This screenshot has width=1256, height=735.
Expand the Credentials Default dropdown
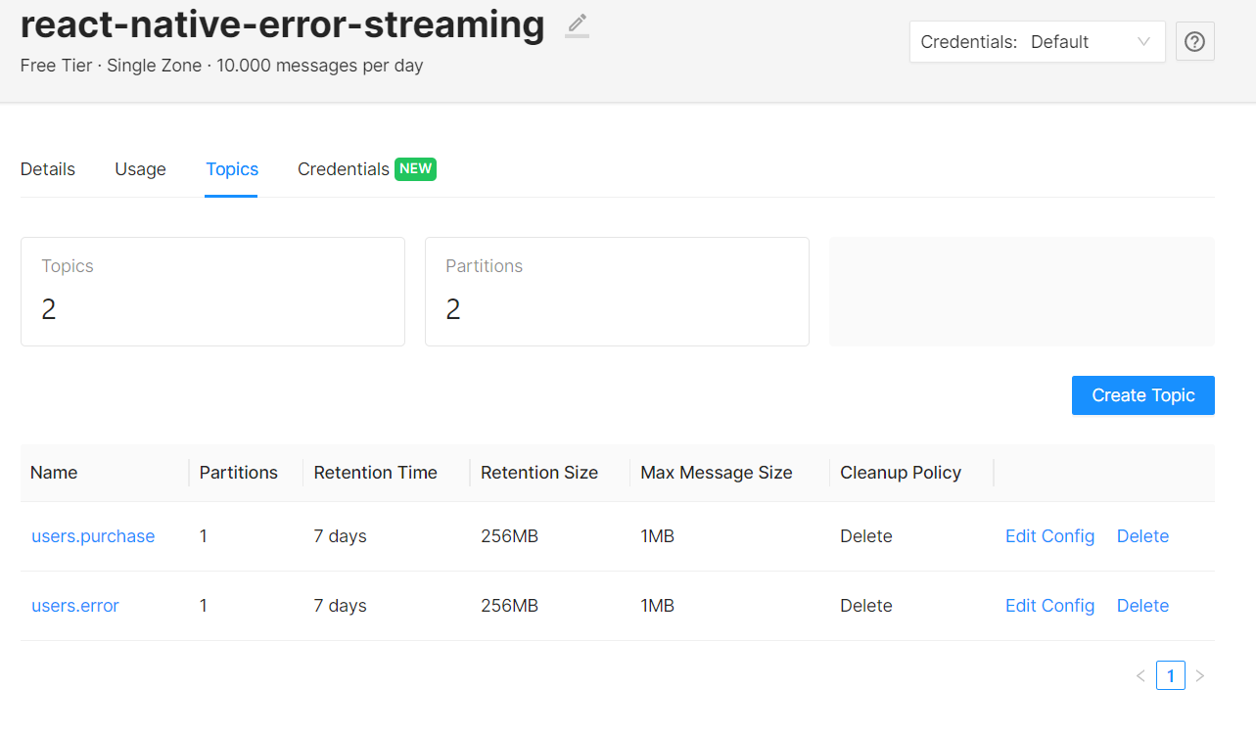1037,42
